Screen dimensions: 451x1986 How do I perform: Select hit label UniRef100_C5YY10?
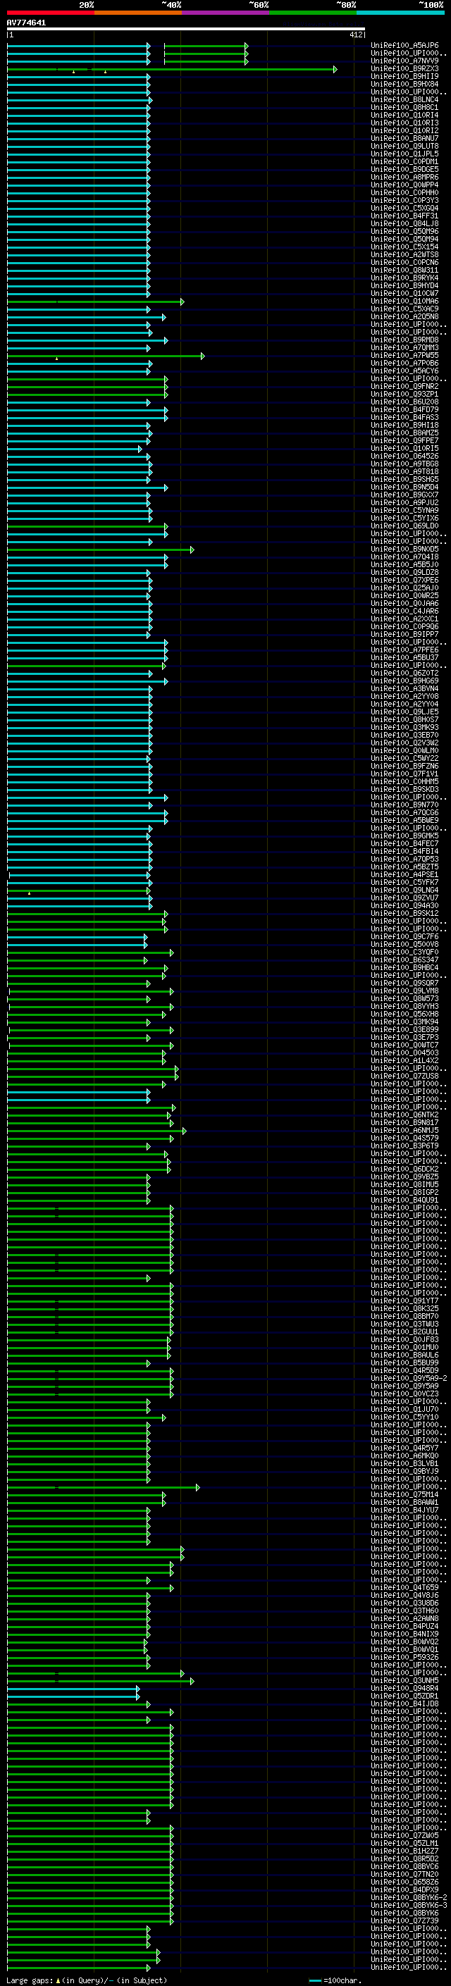click(x=404, y=1417)
